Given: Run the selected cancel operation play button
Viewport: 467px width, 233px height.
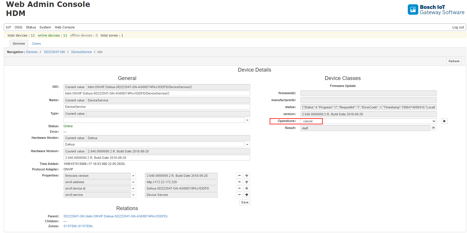Looking at the screenshot, I should pos(444,121).
